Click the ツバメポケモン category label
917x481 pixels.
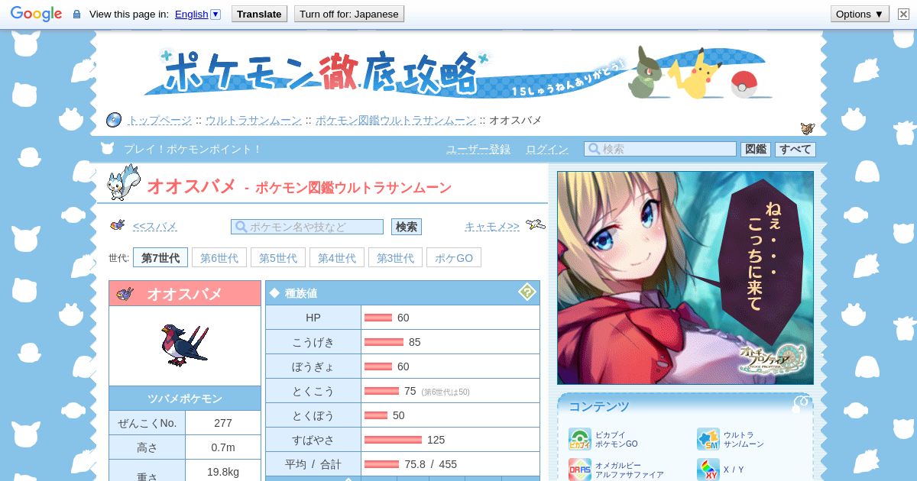[185, 399]
